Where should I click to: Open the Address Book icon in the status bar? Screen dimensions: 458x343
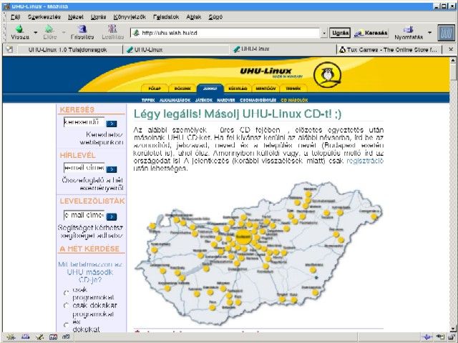(x=53, y=337)
